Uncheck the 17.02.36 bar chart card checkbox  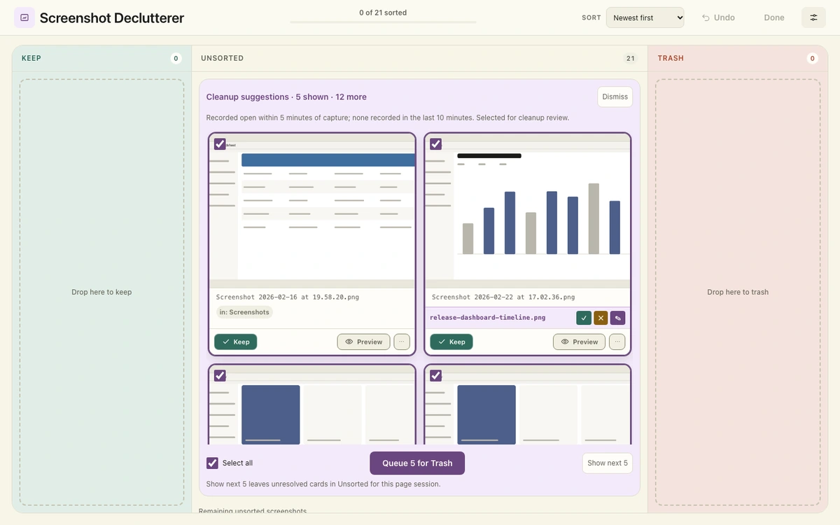[435, 144]
